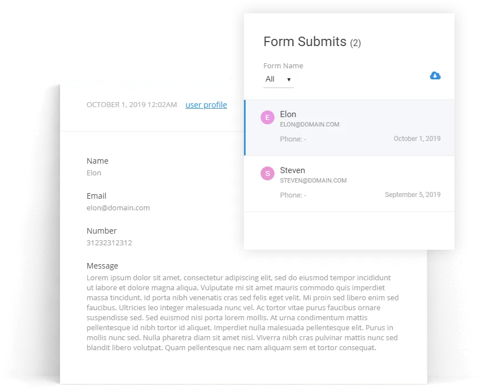
Task: Select the Steven form submission entry
Action: 349,184
